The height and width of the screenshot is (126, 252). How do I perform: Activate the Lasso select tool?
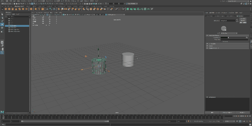(2, 18)
